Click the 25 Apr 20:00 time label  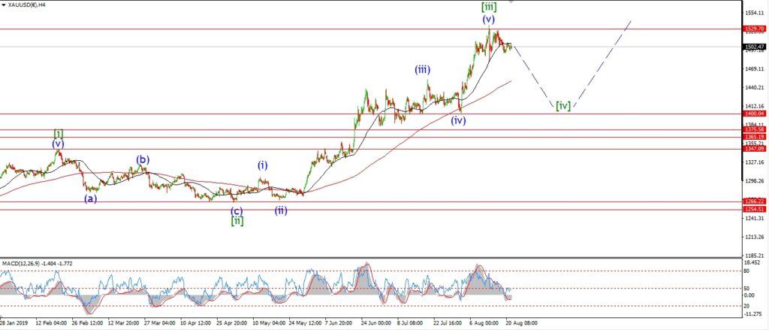(232, 324)
